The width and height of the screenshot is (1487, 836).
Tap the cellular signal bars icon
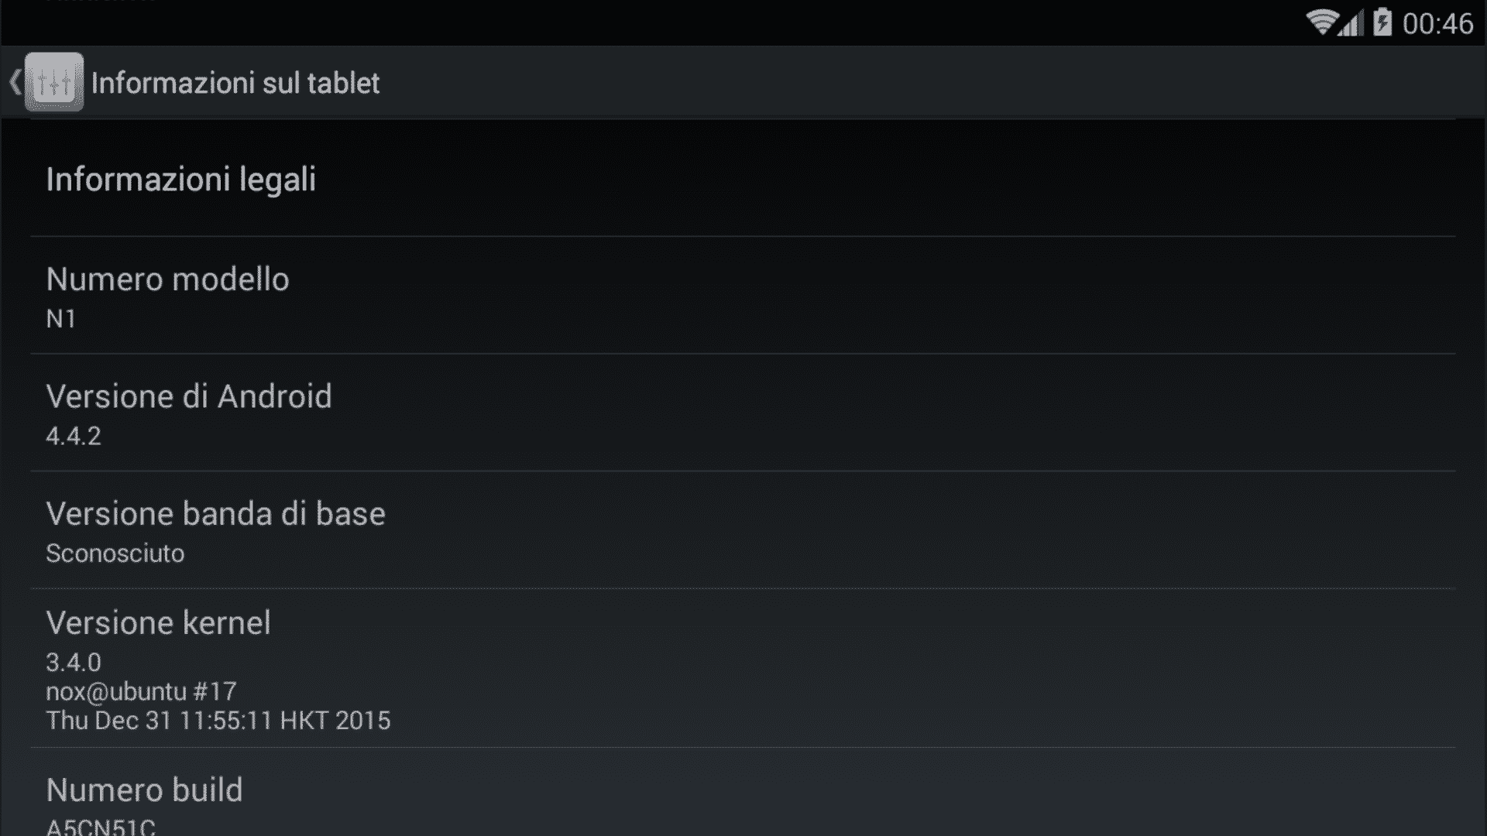point(1351,23)
